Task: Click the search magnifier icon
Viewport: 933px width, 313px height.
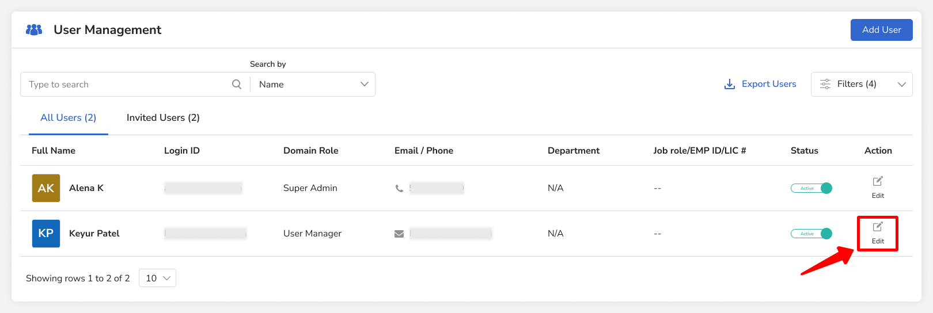Action: click(237, 85)
